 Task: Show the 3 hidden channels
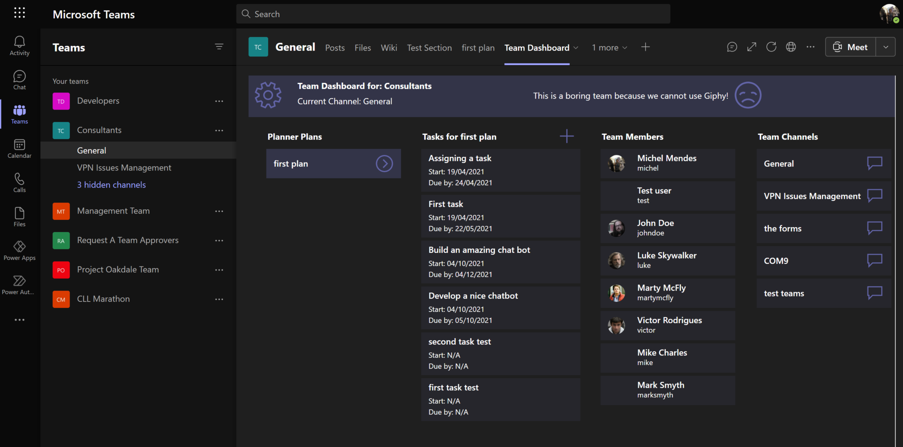pos(111,185)
